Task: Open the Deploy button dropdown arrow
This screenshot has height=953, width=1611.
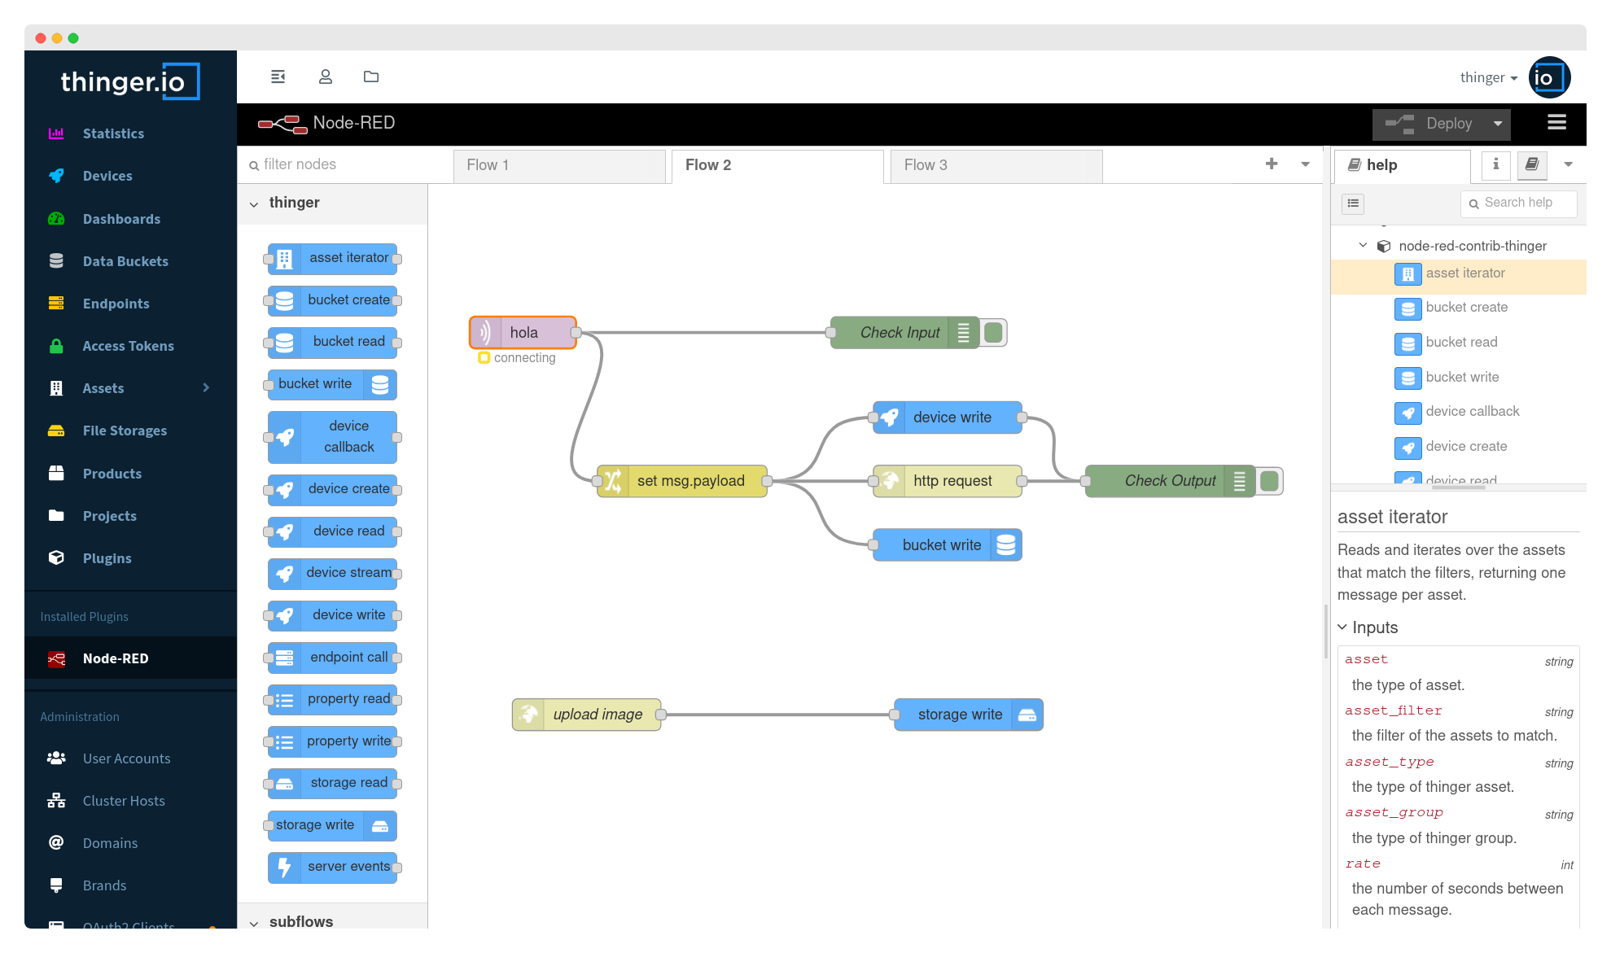Action: pos(1499,123)
